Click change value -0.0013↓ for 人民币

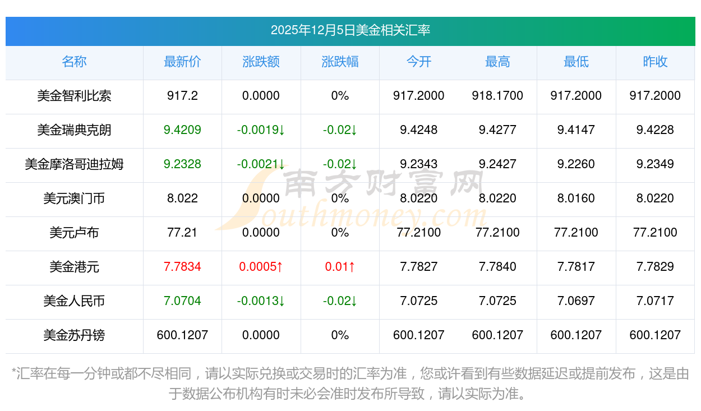pos(261,301)
